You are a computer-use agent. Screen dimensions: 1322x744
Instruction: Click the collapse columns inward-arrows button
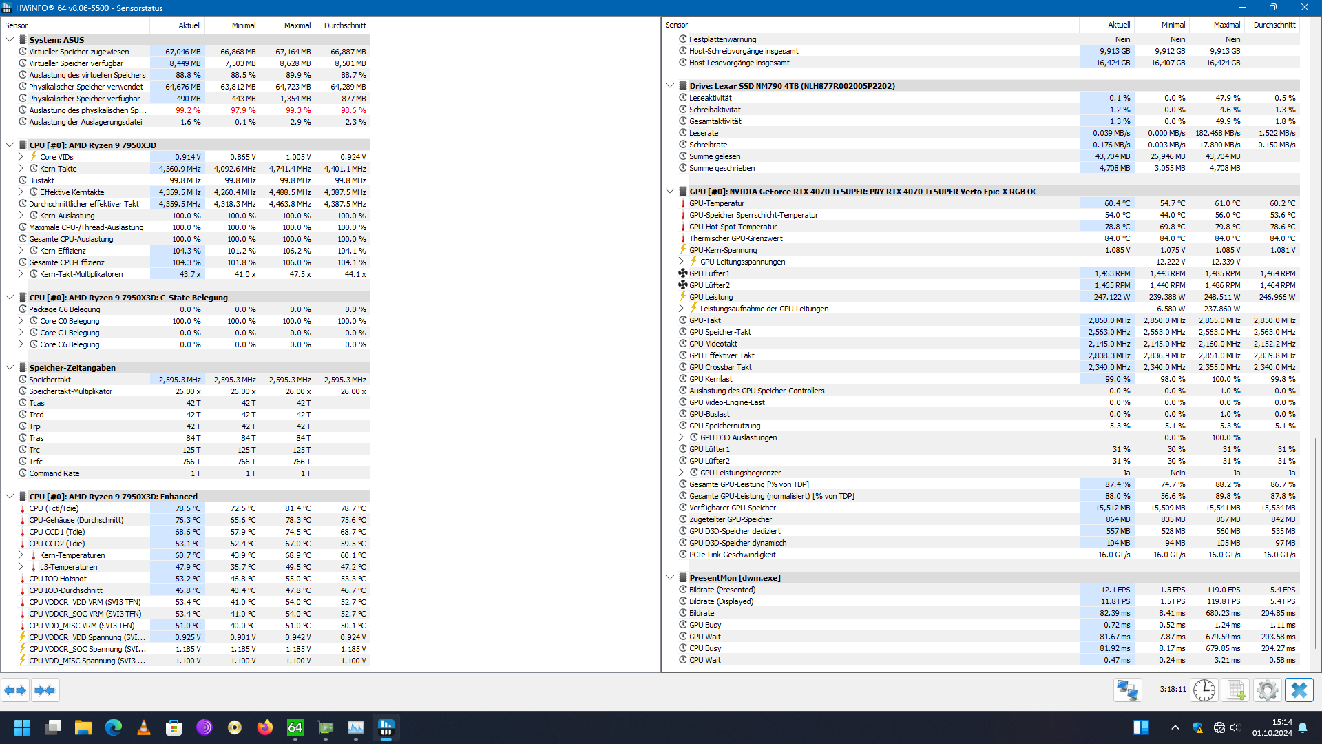click(x=45, y=690)
